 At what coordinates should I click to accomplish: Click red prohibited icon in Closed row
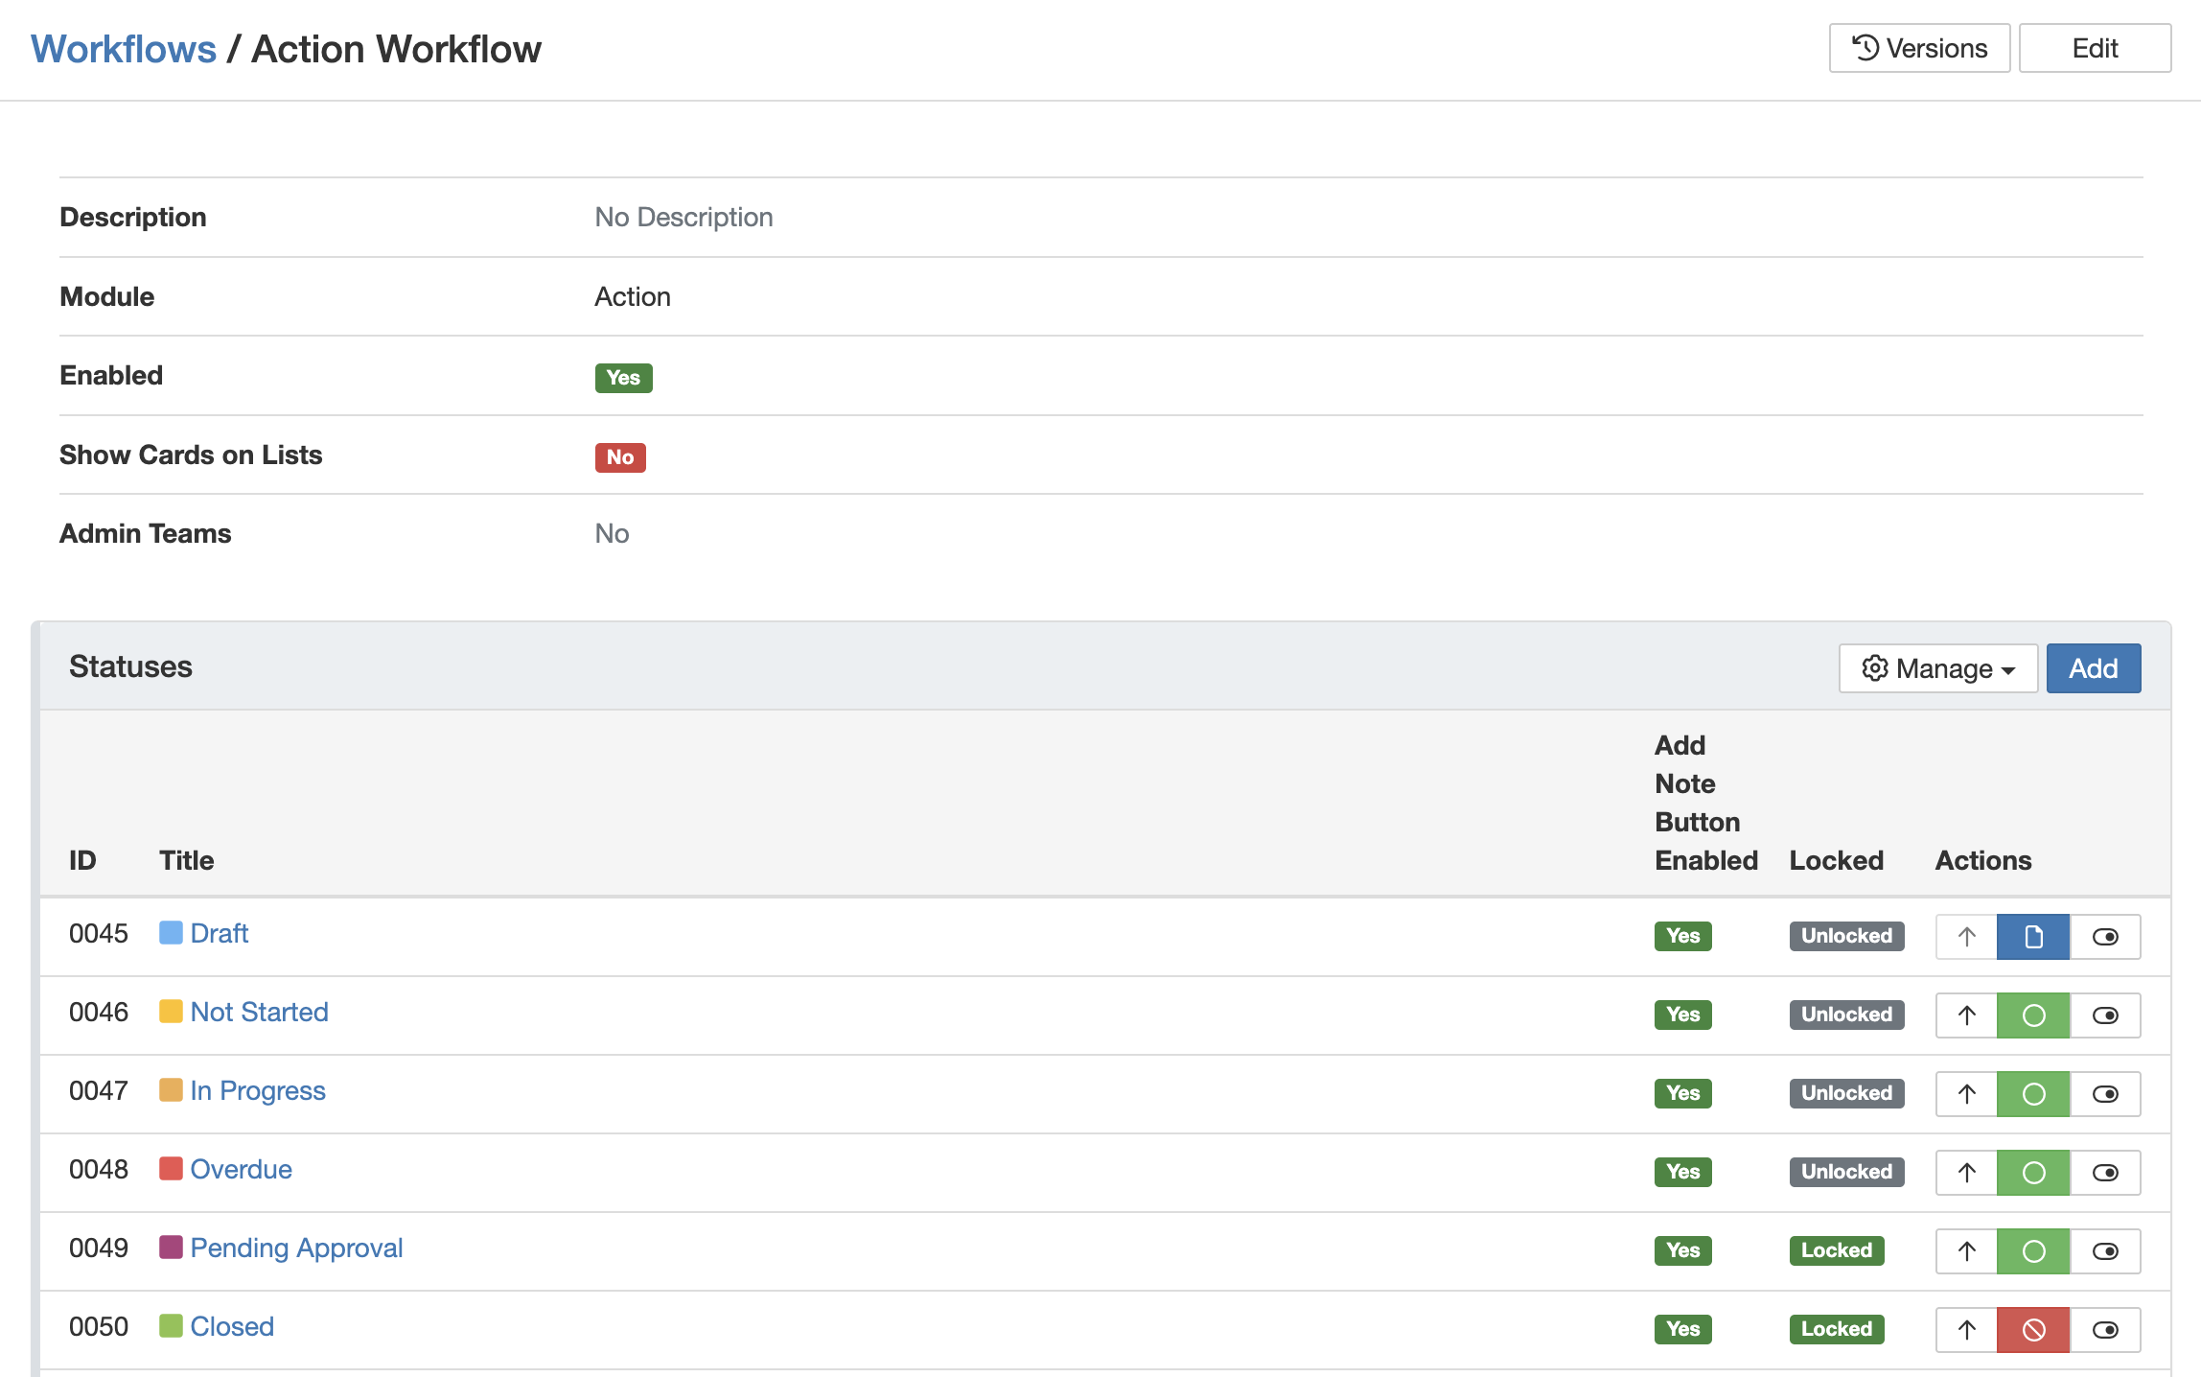coord(2032,1330)
